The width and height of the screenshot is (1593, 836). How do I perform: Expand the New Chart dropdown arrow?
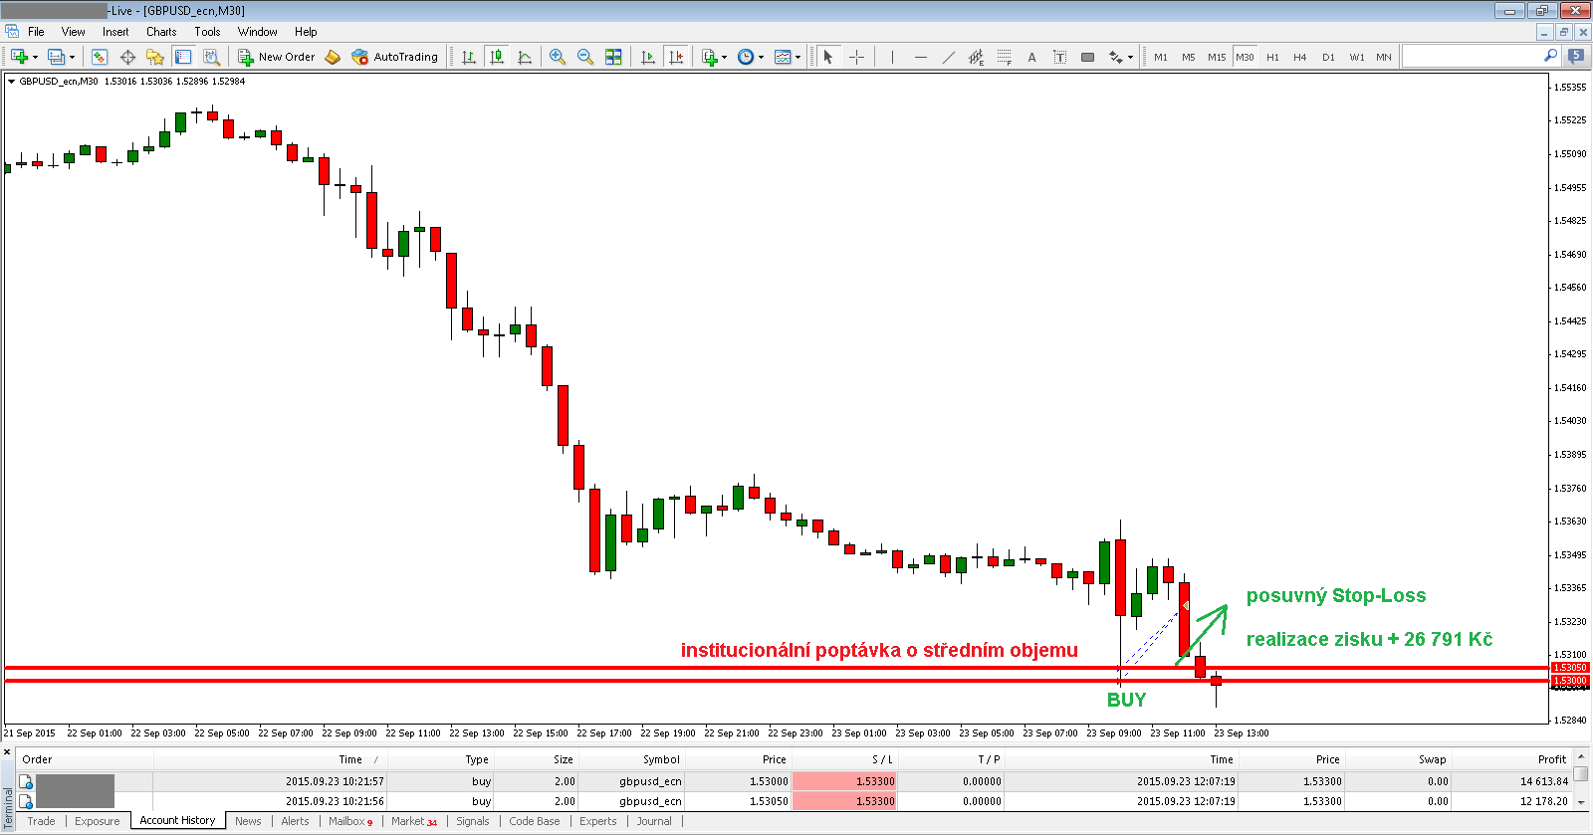[x=35, y=57]
